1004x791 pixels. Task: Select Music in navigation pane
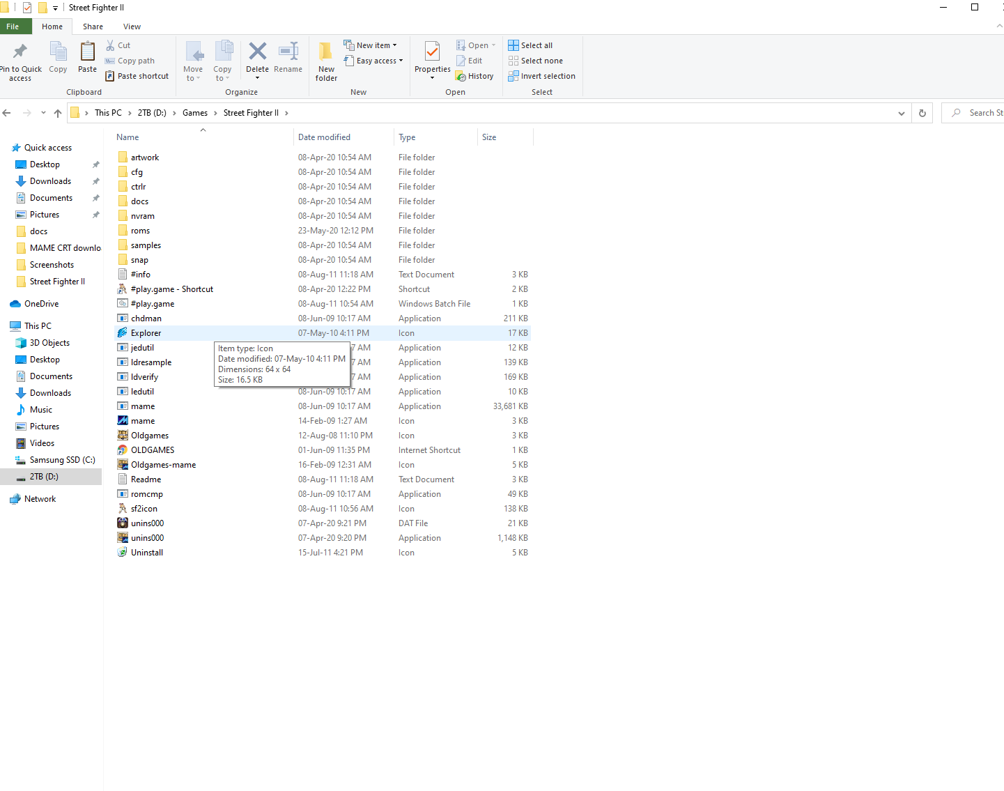pos(41,410)
